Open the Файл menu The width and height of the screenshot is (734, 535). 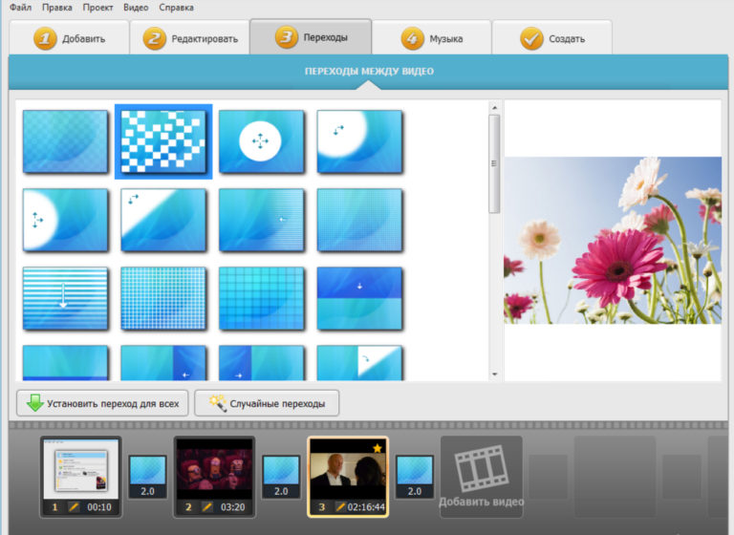click(x=20, y=8)
